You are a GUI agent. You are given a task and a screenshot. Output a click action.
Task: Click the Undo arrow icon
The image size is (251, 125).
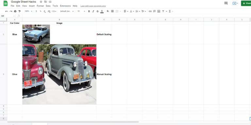(x=7, y=11)
